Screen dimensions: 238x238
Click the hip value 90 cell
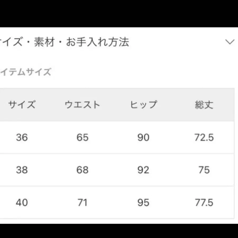tap(144, 138)
